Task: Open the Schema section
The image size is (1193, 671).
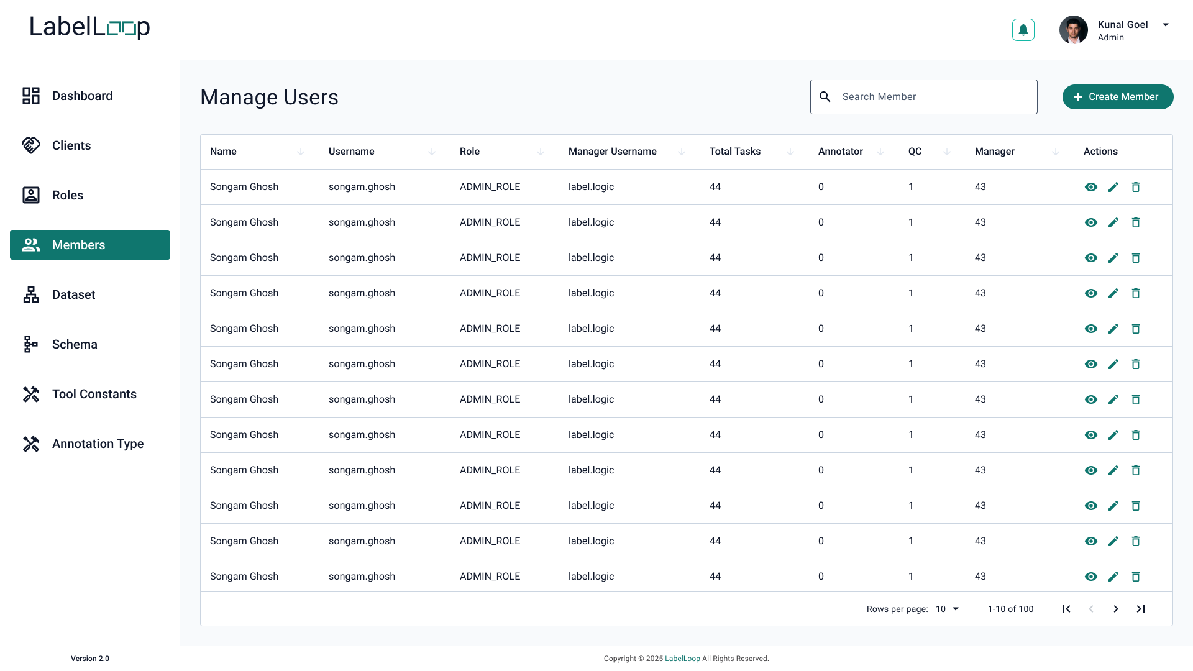Action: [x=90, y=344]
